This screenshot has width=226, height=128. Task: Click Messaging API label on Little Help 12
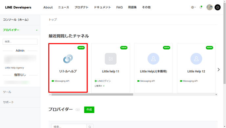click(x=190, y=81)
